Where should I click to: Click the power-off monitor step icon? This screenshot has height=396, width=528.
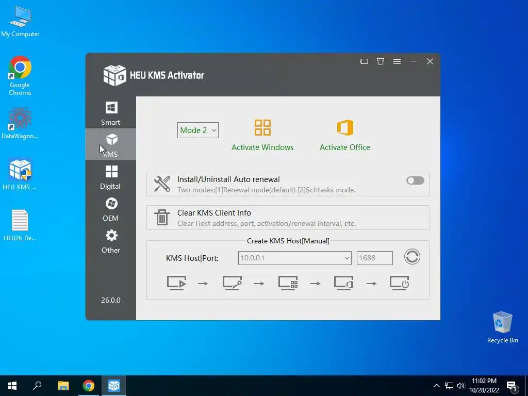tap(400, 283)
